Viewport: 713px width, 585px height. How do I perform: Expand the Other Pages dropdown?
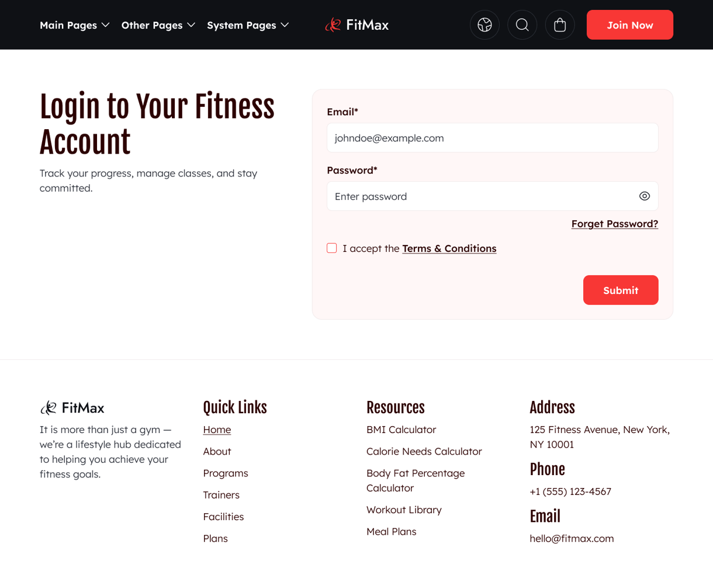click(x=158, y=25)
